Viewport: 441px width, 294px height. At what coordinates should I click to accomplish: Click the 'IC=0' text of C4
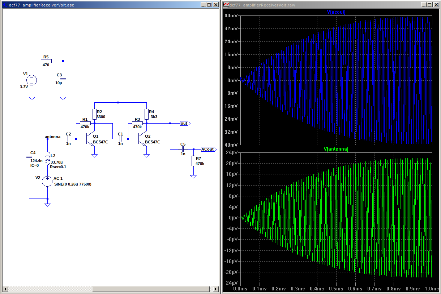[35, 165]
